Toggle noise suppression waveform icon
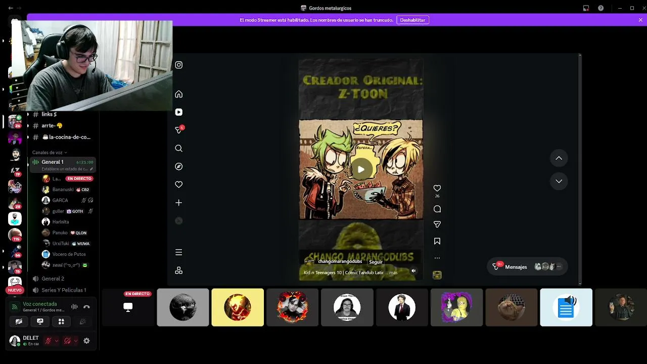 coord(74,306)
